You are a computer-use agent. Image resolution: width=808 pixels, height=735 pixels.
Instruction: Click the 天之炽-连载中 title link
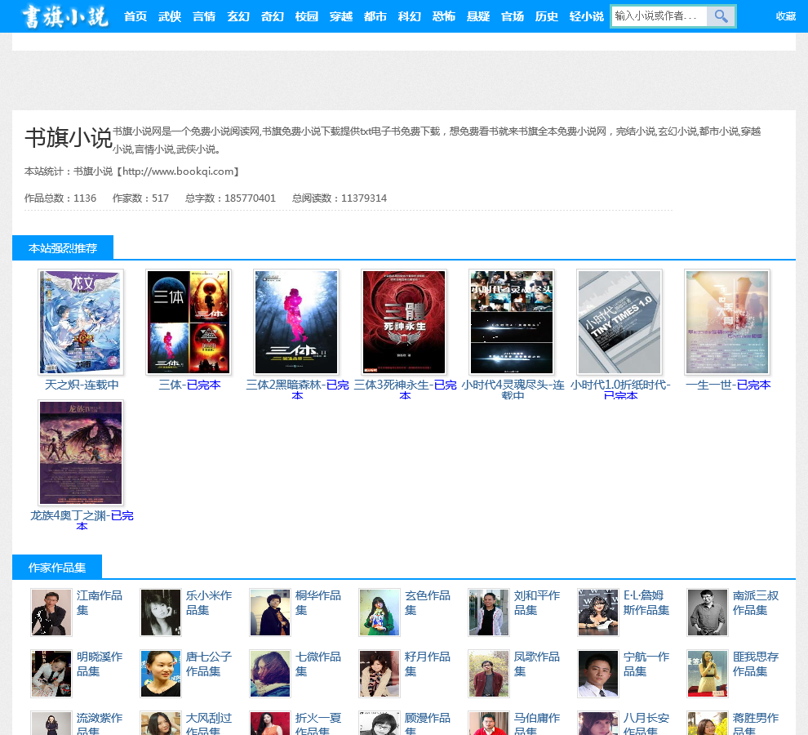click(82, 385)
